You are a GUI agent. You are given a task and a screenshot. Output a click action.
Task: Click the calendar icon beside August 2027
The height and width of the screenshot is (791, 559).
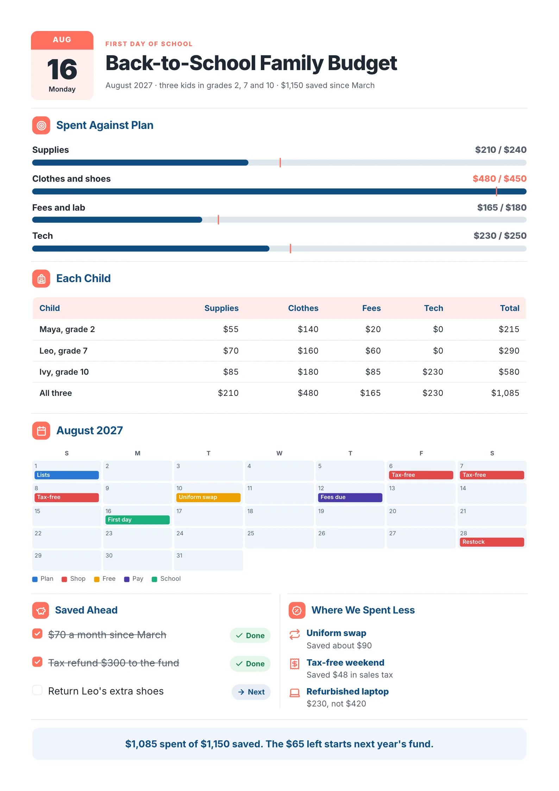click(41, 431)
